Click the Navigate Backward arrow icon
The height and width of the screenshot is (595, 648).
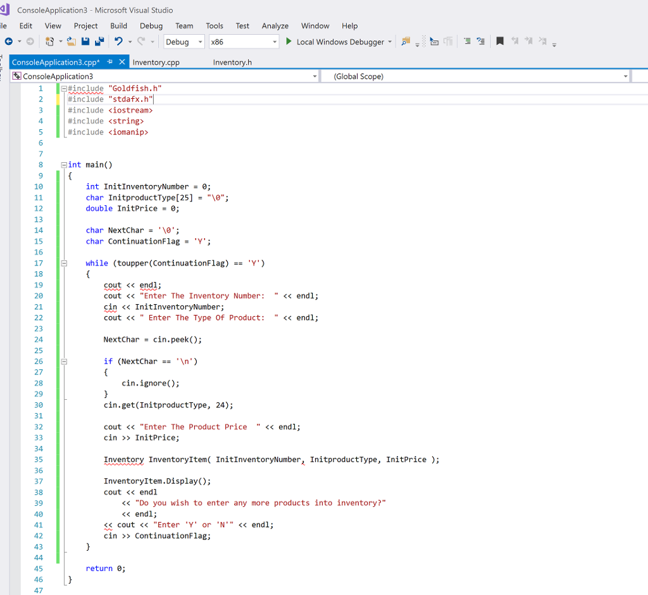coord(9,41)
